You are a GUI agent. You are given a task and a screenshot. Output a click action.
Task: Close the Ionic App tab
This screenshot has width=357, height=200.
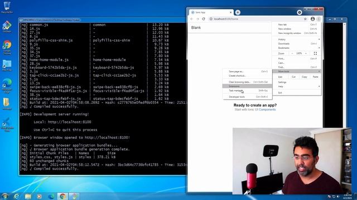(230, 12)
